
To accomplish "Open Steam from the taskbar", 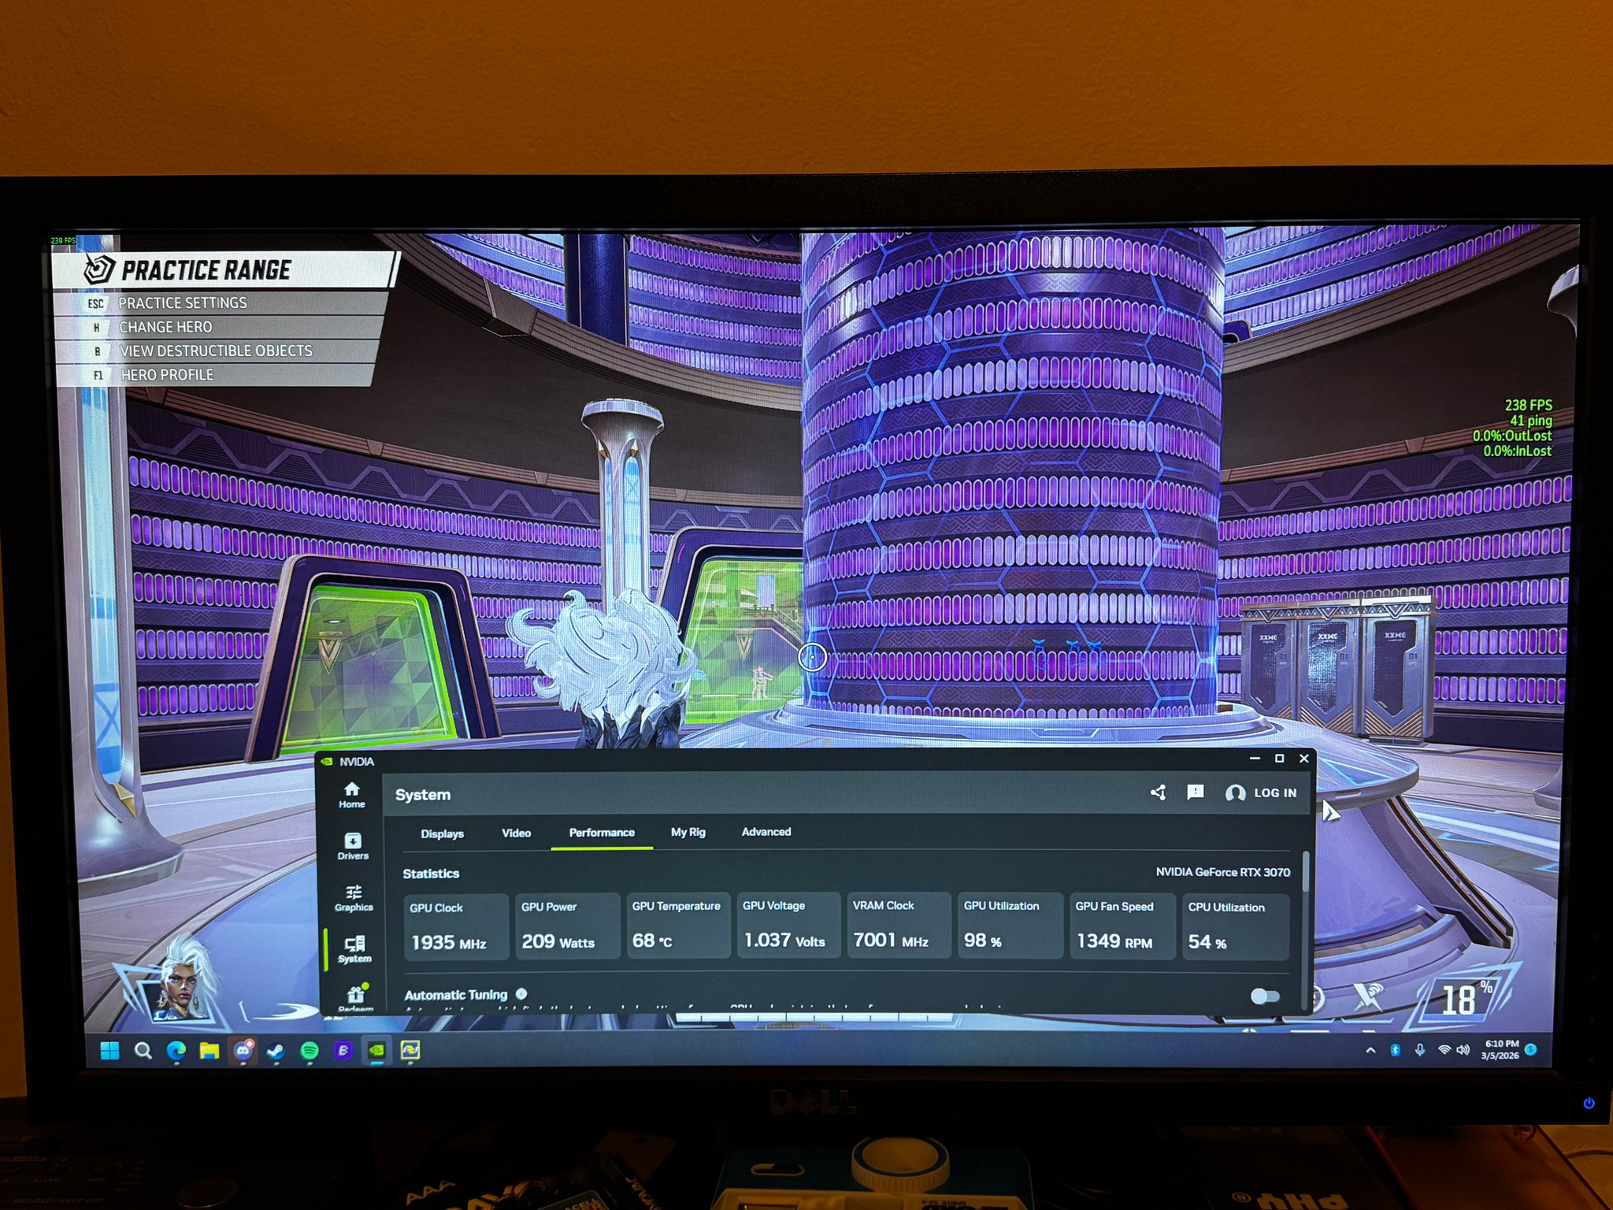I will coord(276,1051).
